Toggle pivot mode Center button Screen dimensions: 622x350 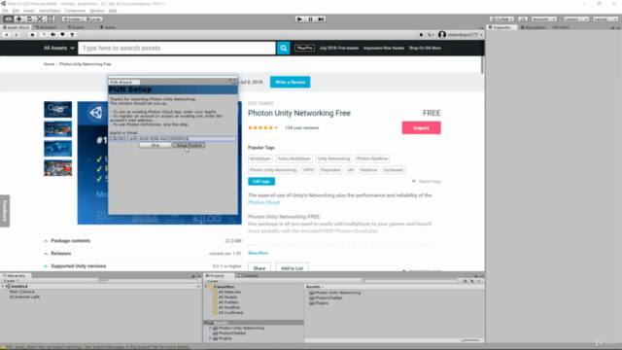72,19
